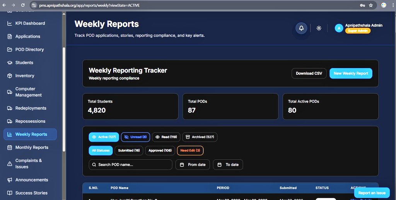The width and height of the screenshot is (396, 200).
Task: Select Weekly Reports in the sidebar
Action: [30, 134]
